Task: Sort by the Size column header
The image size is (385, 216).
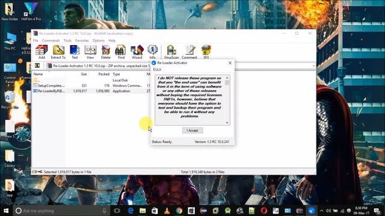Action: point(84,74)
